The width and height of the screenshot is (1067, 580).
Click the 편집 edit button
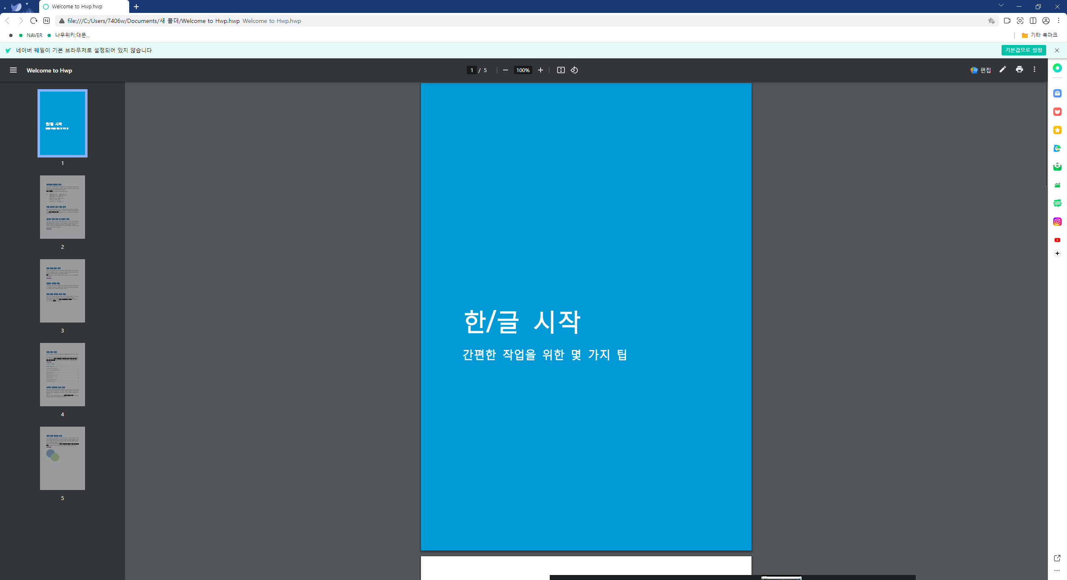click(981, 70)
